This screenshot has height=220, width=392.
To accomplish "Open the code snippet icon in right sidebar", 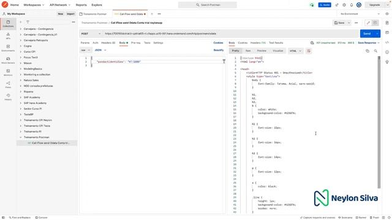I will [387, 42].
